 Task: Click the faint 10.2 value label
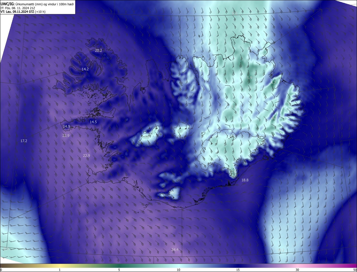coord(281,250)
